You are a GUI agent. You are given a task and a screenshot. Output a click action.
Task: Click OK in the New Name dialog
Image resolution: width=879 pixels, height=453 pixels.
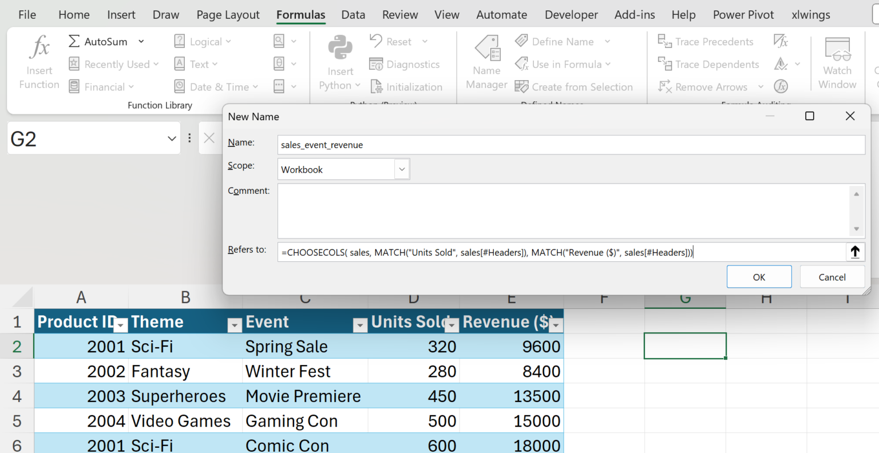coord(759,277)
